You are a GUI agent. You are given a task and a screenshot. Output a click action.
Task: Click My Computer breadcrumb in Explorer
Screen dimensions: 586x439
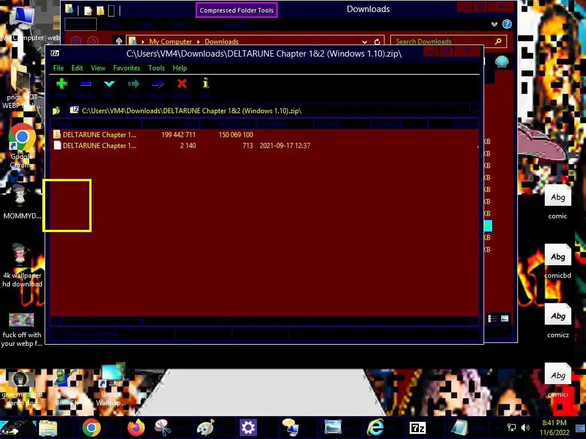(171, 41)
